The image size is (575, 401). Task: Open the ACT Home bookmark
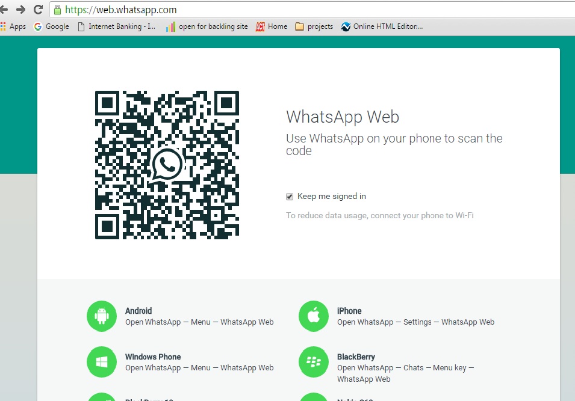tap(272, 26)
